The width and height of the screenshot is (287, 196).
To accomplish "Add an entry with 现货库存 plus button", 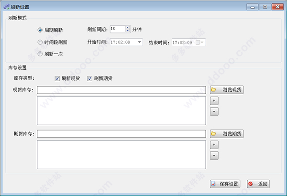I will (214, 101).
